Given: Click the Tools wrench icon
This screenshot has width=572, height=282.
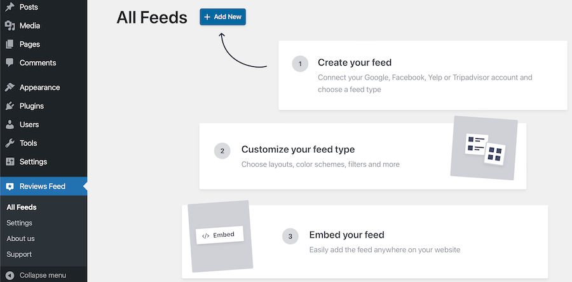Looking at the screenshot, I should [x=10, y=143].
